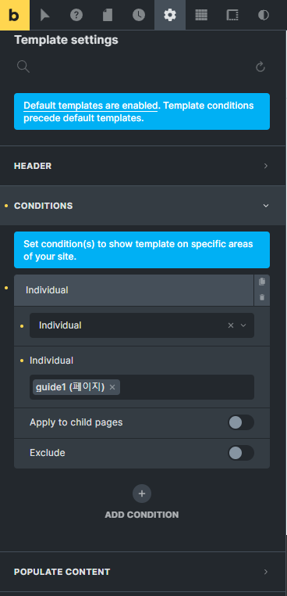Click the reset refresh arrow icon
The width and height of the screenshot is (287, 596).
point(260,67)
